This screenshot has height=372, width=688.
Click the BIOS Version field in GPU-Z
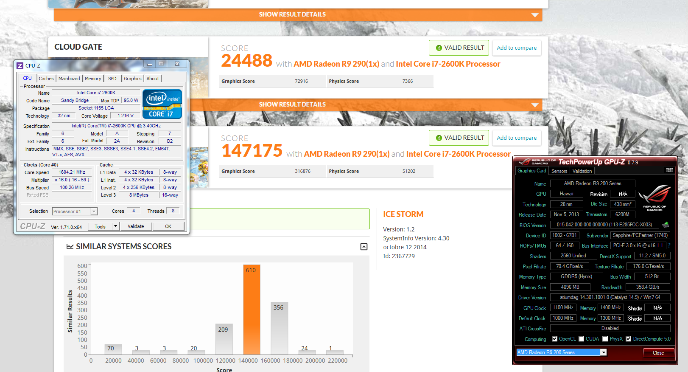[x=604, y=225]
